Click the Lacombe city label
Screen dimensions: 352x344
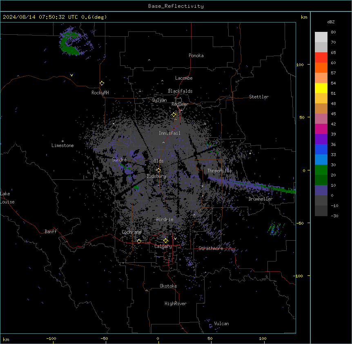coord(184,78)
